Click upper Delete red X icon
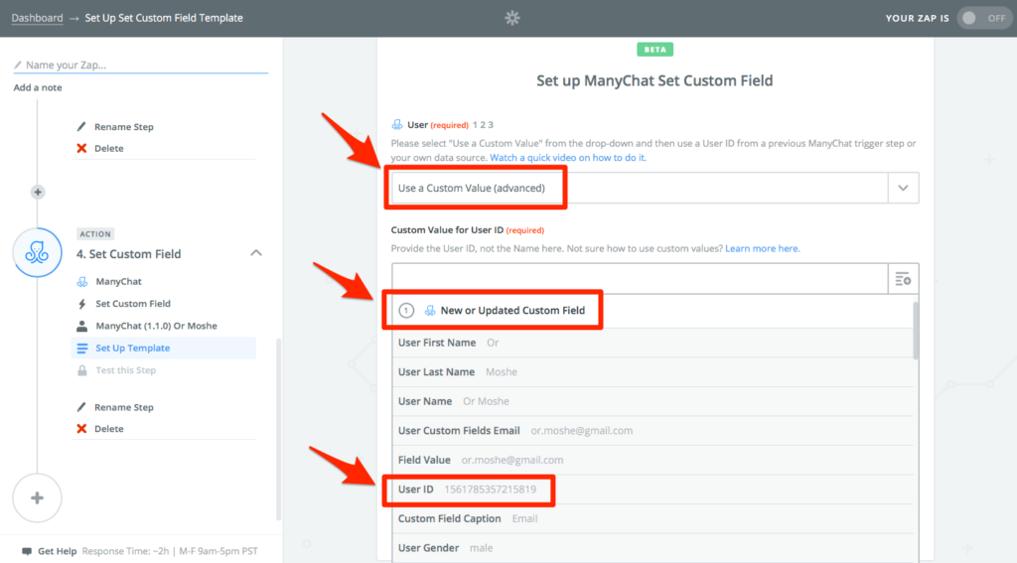Screen dimensions: 1017x563 click(81, 149)
